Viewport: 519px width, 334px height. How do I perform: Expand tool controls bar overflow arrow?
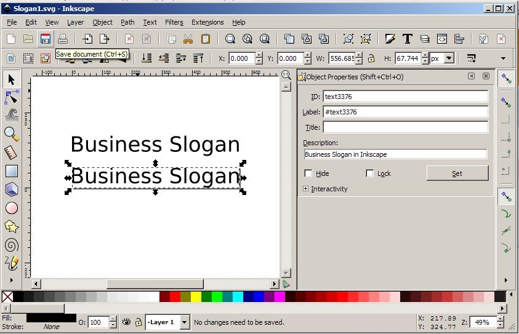click(x=504, y=58)
